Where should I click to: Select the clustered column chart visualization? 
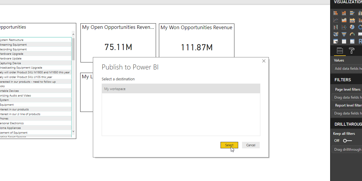tap(360, 13)
